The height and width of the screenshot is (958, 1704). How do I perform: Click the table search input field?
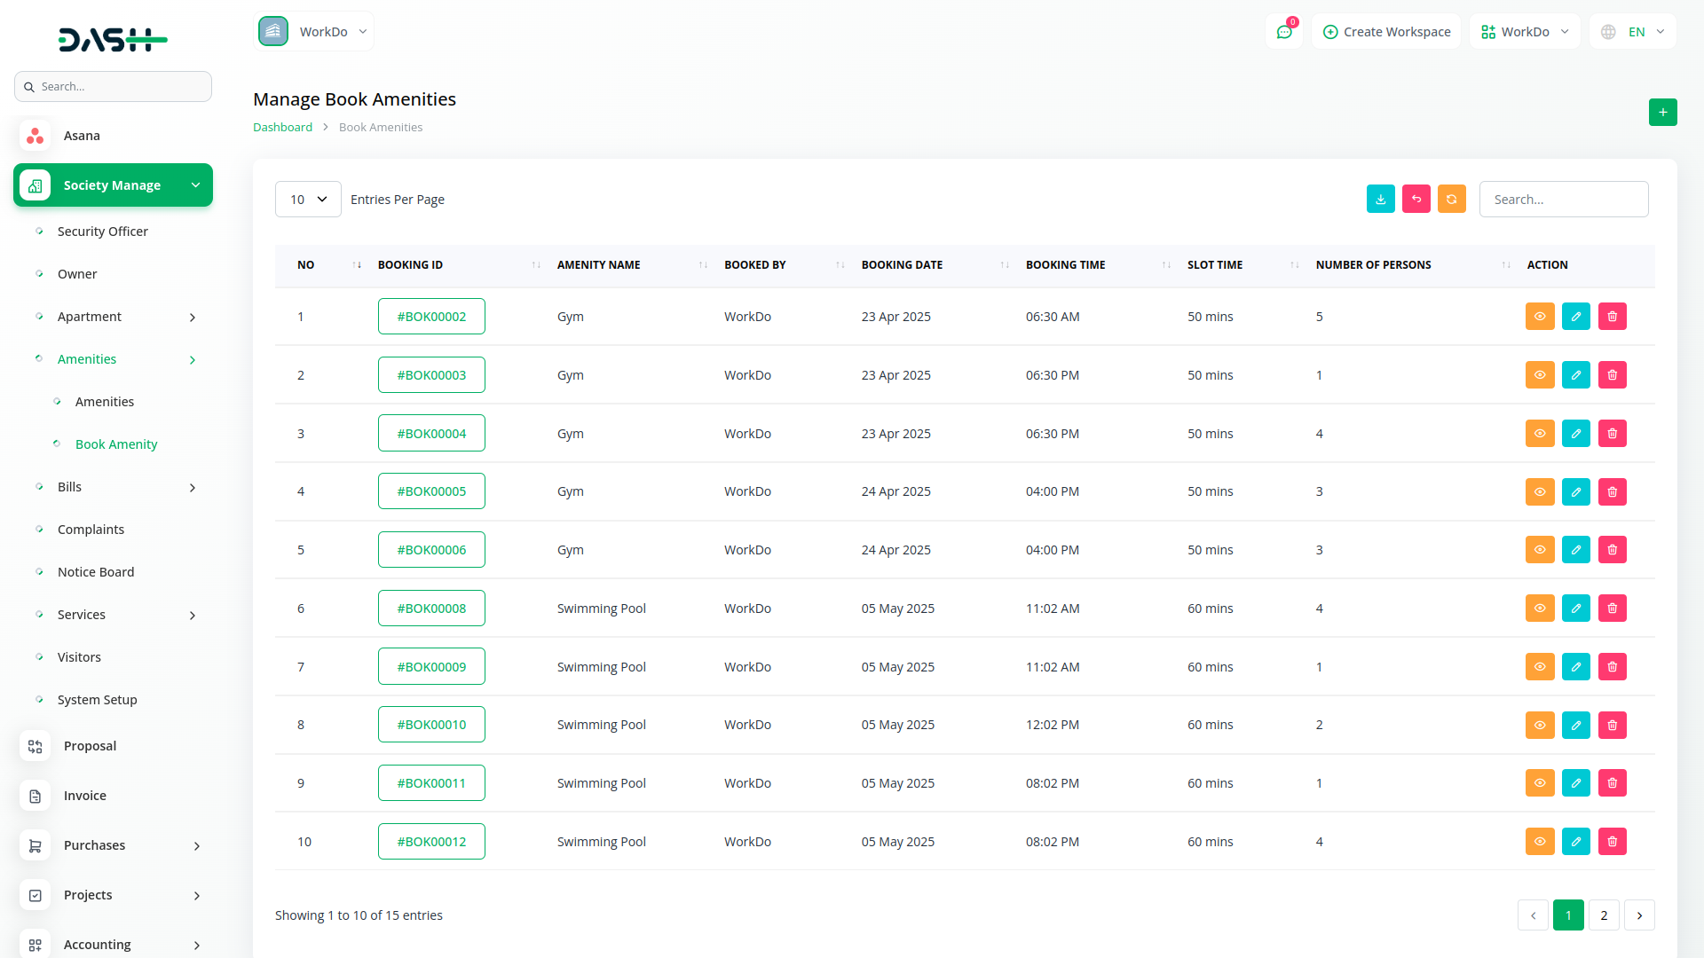1563,200
